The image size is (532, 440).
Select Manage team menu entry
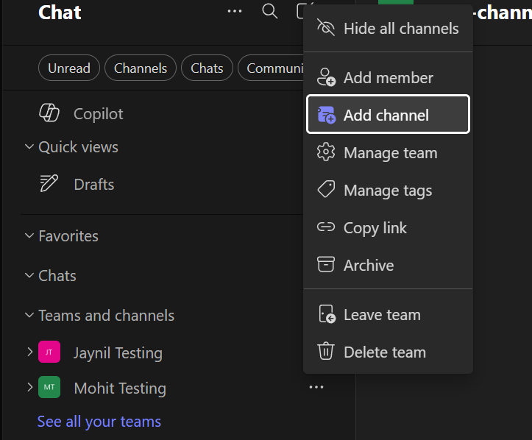tap(388, 152)
